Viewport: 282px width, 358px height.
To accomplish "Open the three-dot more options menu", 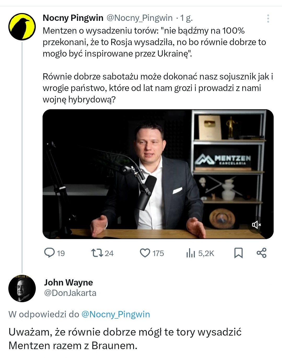I will point(268,19).
